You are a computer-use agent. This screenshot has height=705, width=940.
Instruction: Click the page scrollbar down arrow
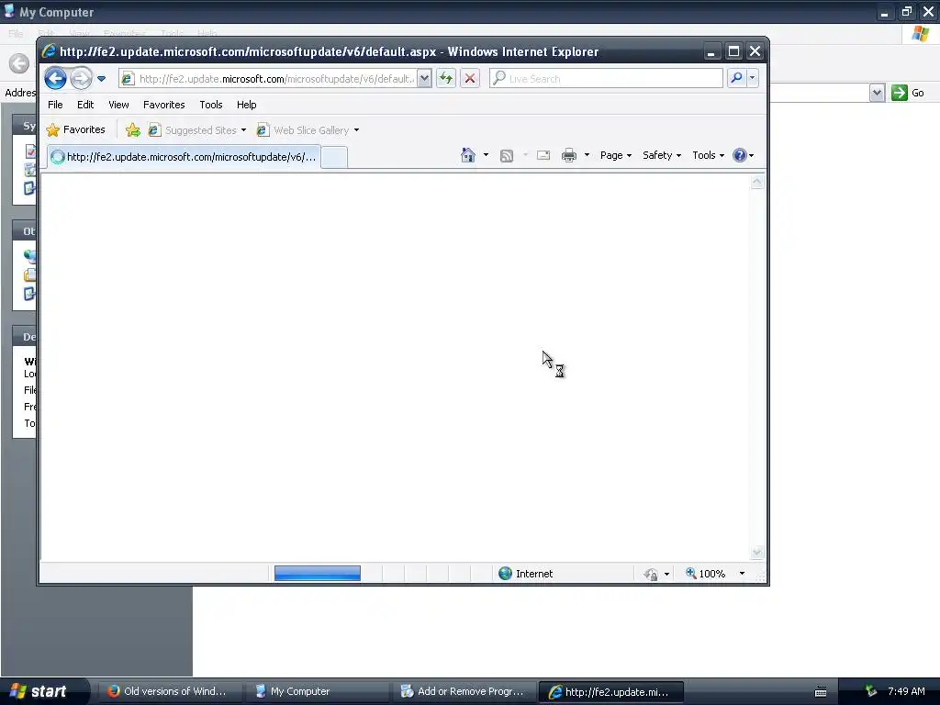[757, 552]
